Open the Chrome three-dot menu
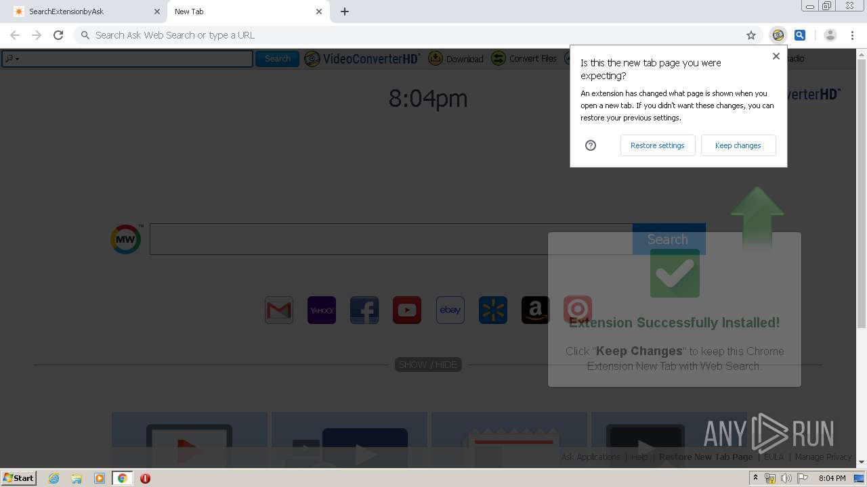867x487 pixels. (852, 35)
